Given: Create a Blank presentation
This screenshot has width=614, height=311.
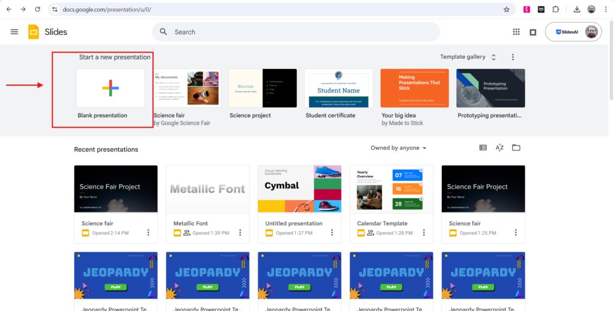Looking at the screenshot, I should [110, 88].
